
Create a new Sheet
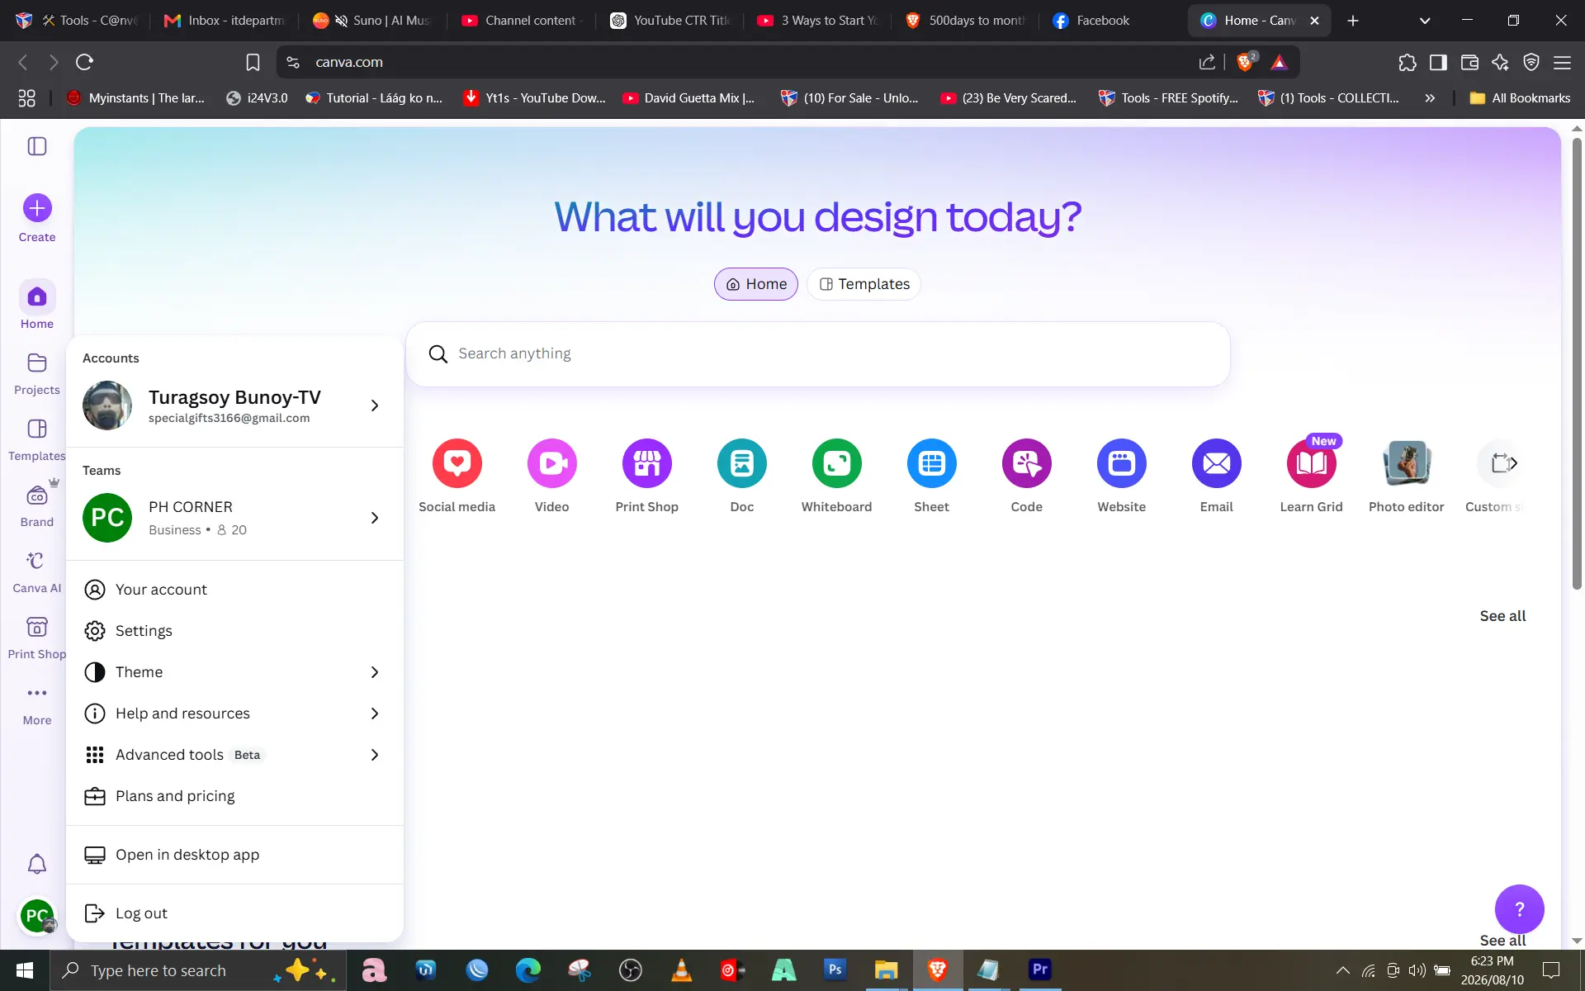(932, 476)
